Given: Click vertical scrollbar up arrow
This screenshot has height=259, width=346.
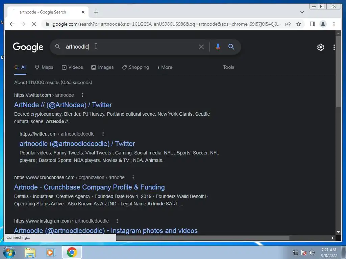Looking at the screenshot, I should click(338, 33).
